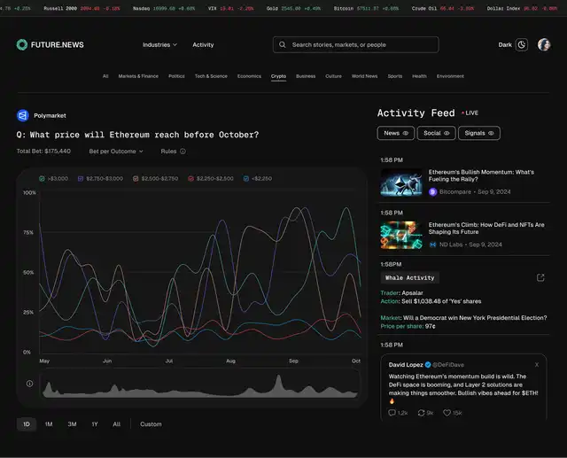Select the Business category tab
This screenshot has height=458, width=567.
pos(306,76)
